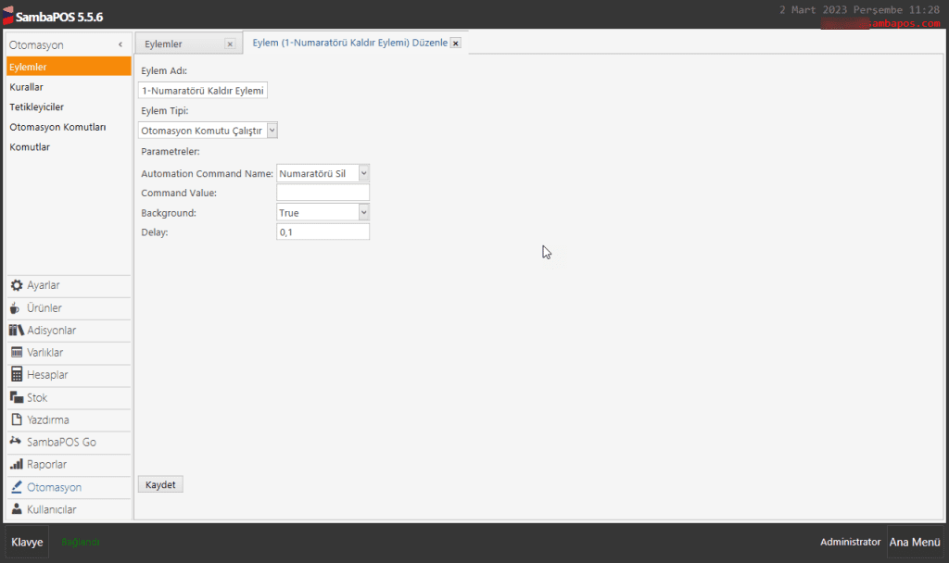
Task: Open Hesaplar using the calculator icon
Action: click(x=16, y=375)
